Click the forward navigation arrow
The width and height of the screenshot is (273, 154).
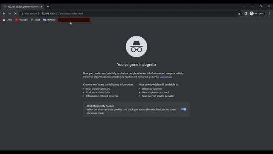click(x=9, y=13)
